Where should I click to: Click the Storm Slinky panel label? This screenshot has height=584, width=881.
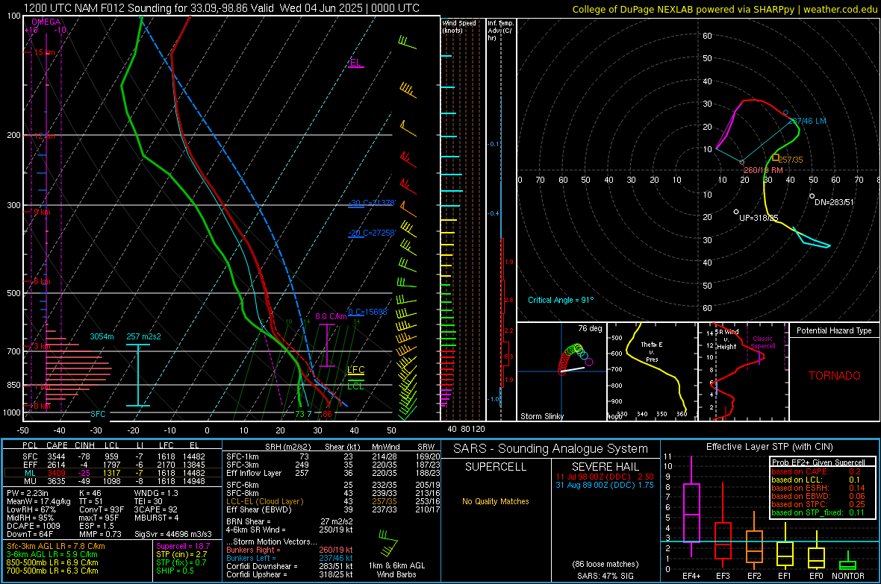541,416
